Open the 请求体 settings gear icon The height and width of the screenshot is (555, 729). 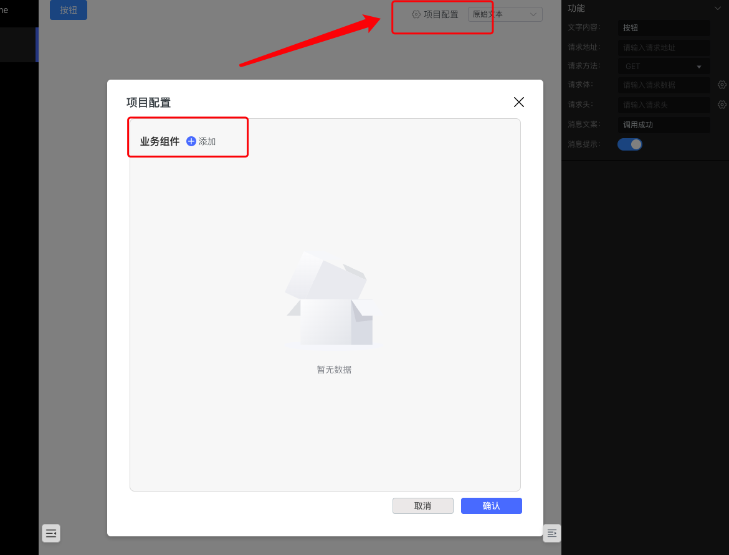coord(722,85)
